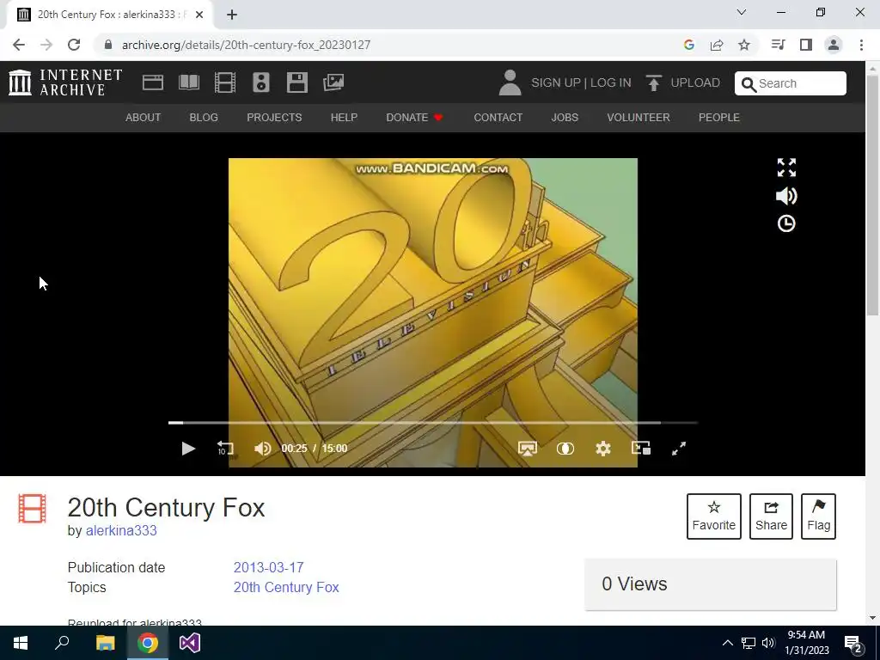This screenshot has height=660, width=880.
Task: Open a new browser tab
Action: click(232, 15)
